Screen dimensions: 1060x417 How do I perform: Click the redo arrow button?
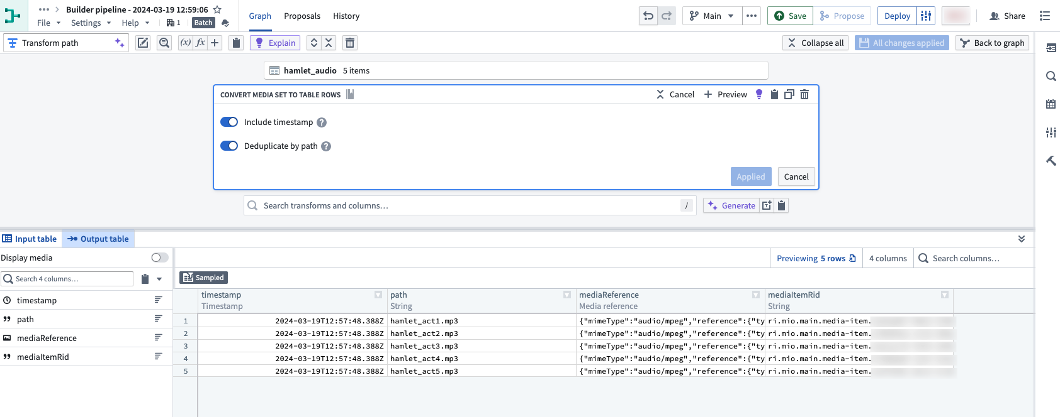coord(667,16)
